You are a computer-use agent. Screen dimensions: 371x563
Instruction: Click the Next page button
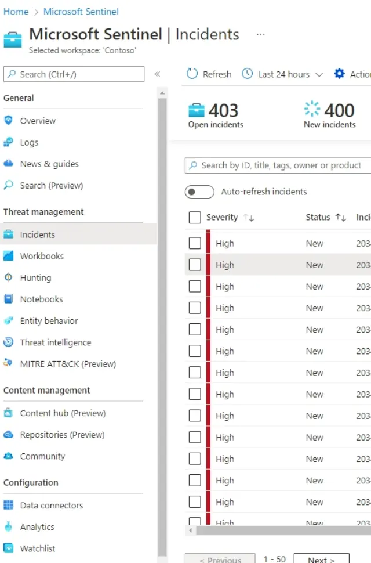point(321,559)
